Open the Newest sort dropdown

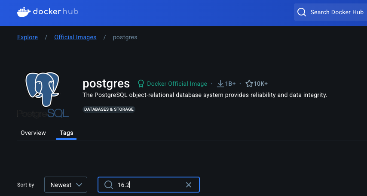66,185
